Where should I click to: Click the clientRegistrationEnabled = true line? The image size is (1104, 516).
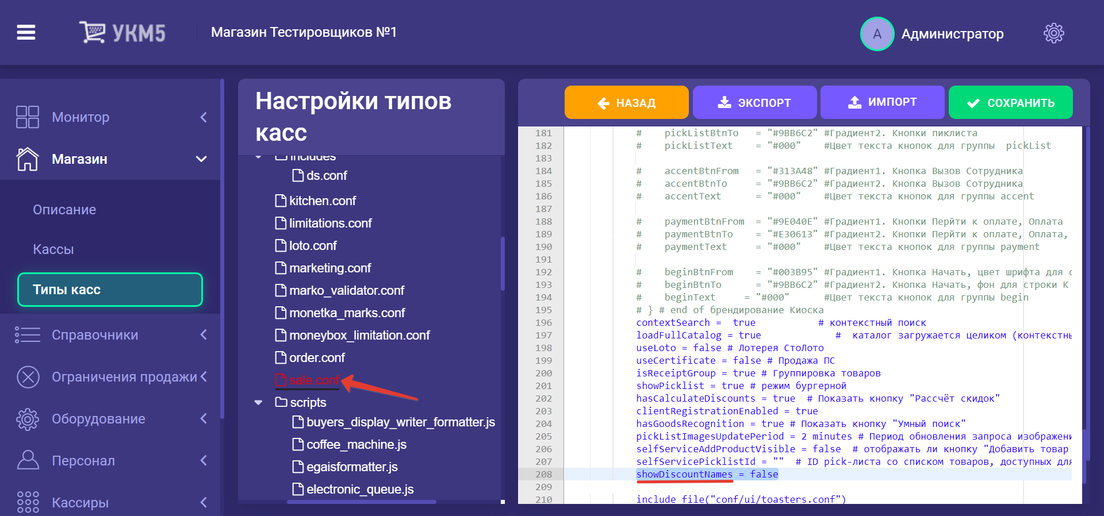pyautogui.click(x=727, y=411)
